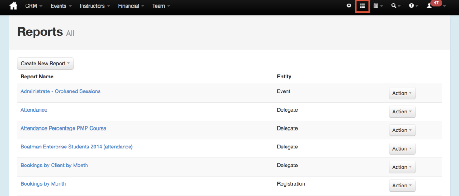Open Attendance Percentage PMP Course report

click(63, 128)
